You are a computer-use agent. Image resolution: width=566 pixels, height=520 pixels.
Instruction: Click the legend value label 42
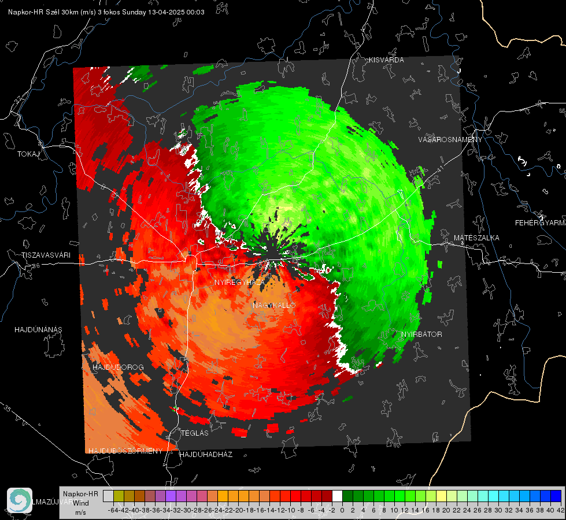coord(560,510)
